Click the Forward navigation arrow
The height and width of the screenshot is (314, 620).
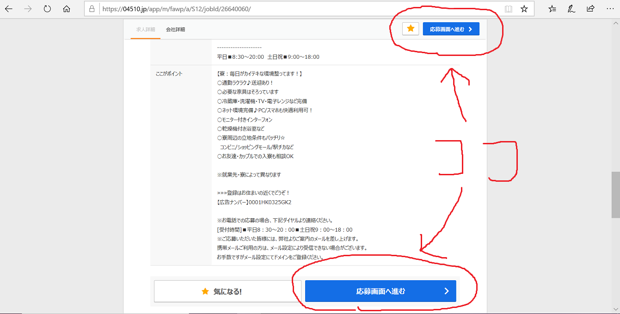tap(28, 8)
